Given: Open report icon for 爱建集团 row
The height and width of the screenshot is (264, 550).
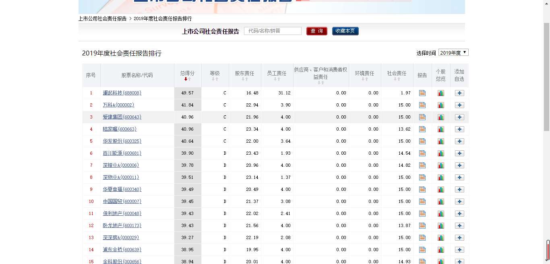Looking at the screenshot, I should [x=422, y=117].
